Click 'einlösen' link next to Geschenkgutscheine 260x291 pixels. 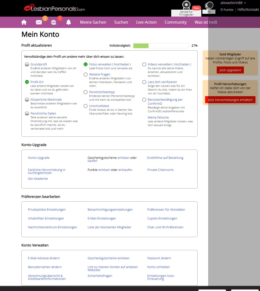click(x=123, y=158)
